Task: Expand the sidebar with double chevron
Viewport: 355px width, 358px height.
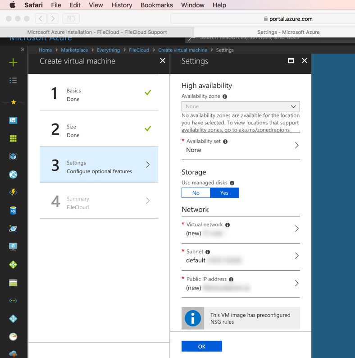Action: click(x=22, y=50)
